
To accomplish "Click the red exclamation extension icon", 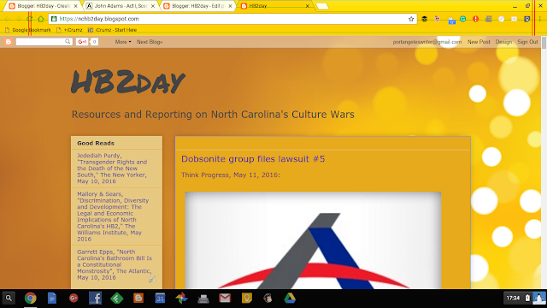I will [475, 19].
